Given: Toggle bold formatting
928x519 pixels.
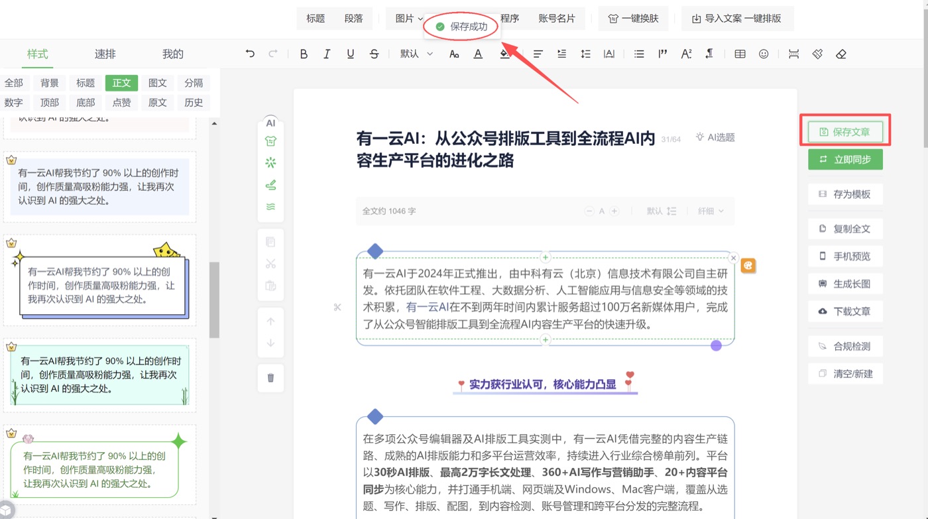Looking at the screenshot, I should click(304, 54).
